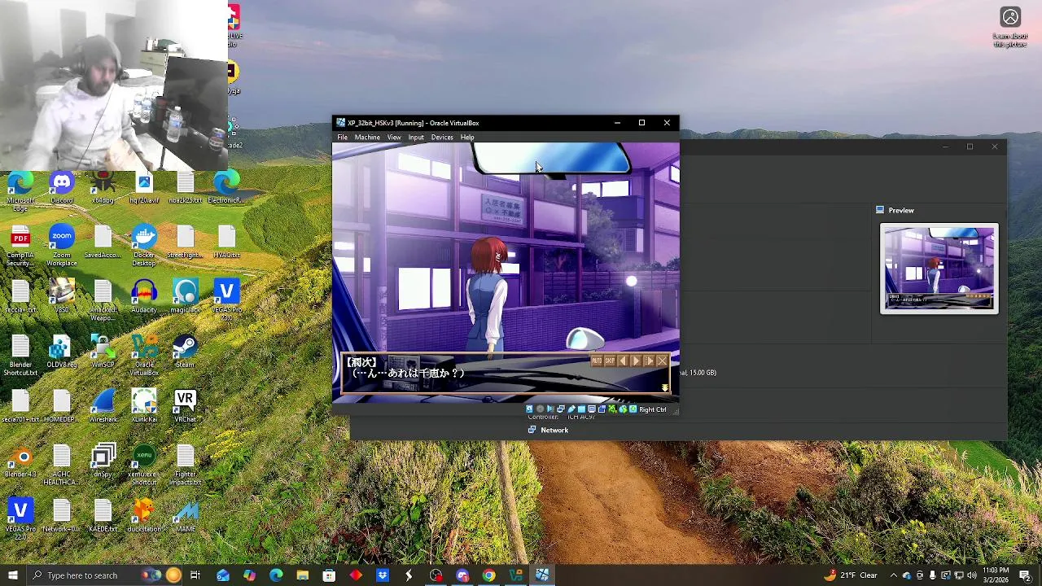Click the shared folders icon in VM status bar
The image size is (1042, 586).
pos(581,409)
